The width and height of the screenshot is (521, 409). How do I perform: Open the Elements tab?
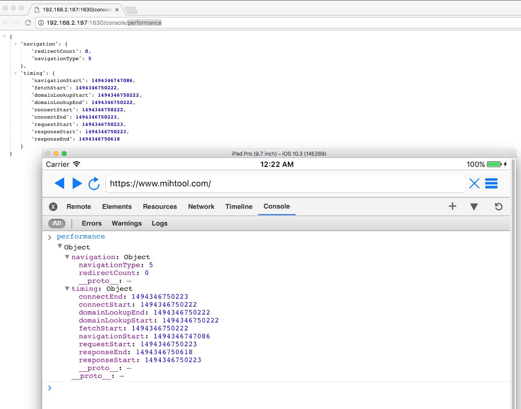117,207
